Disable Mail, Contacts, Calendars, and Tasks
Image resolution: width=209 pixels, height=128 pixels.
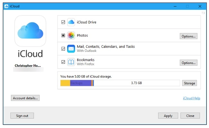point(63,49)
